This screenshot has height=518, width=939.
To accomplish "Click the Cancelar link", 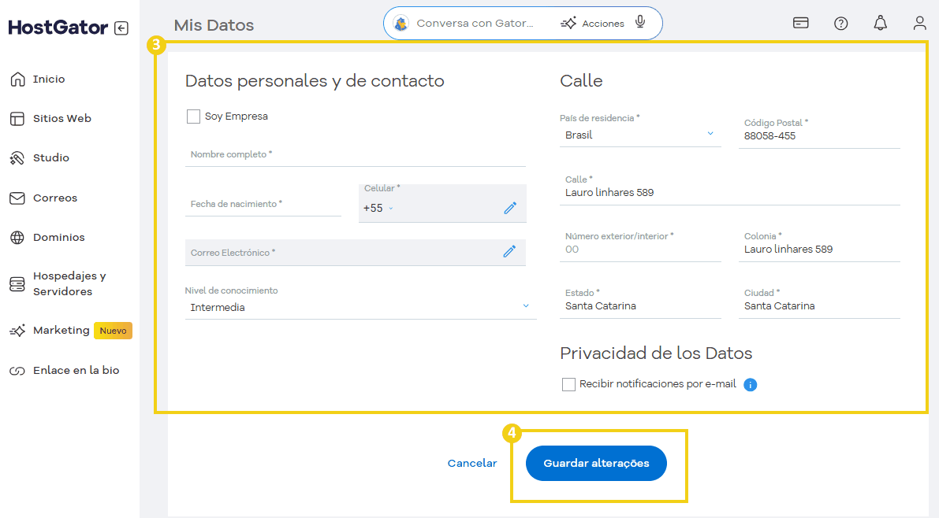I will [x=472, y=463].
